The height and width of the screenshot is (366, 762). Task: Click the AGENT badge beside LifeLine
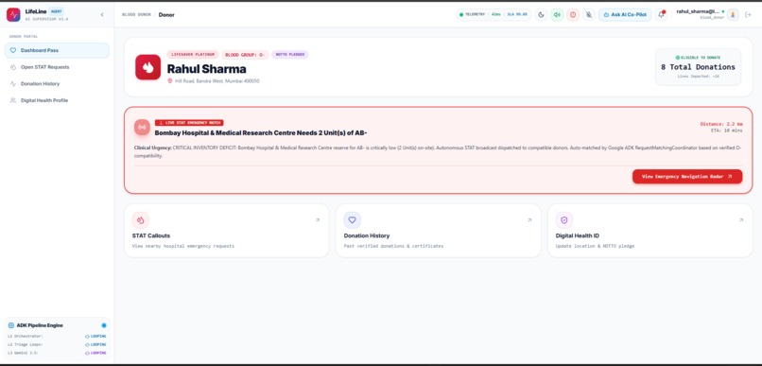57,11
